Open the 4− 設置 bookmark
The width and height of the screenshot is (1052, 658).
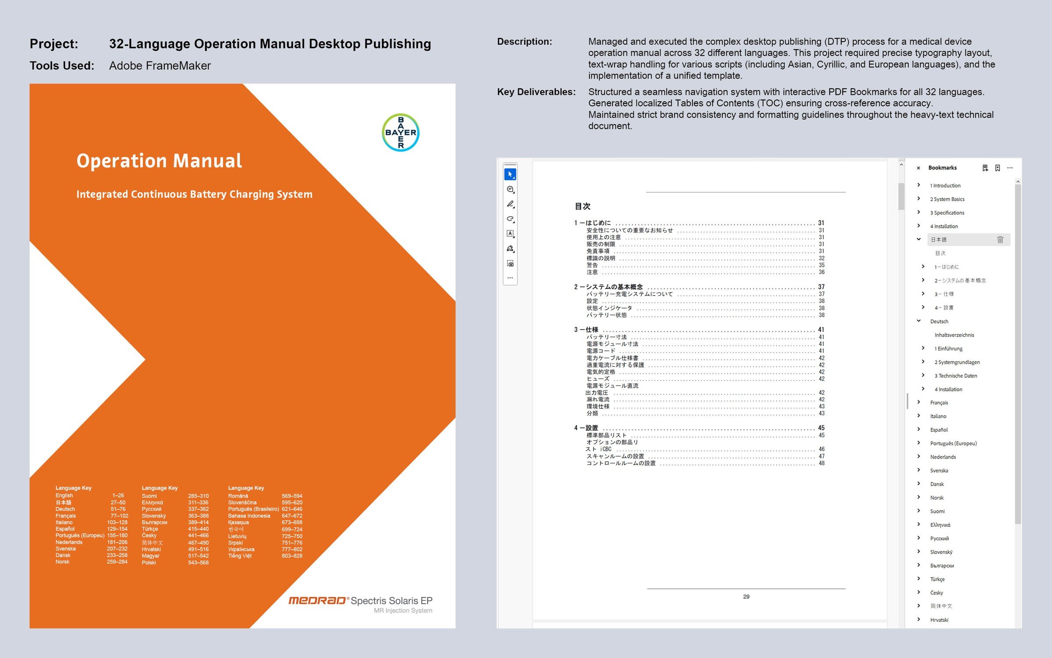pos(944,308)
